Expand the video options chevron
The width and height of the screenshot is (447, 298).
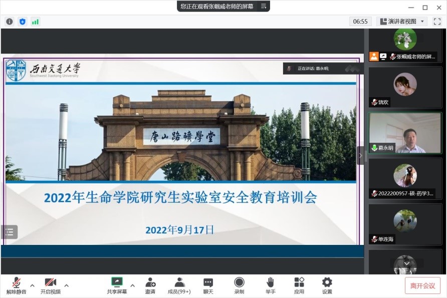(66, 285)
